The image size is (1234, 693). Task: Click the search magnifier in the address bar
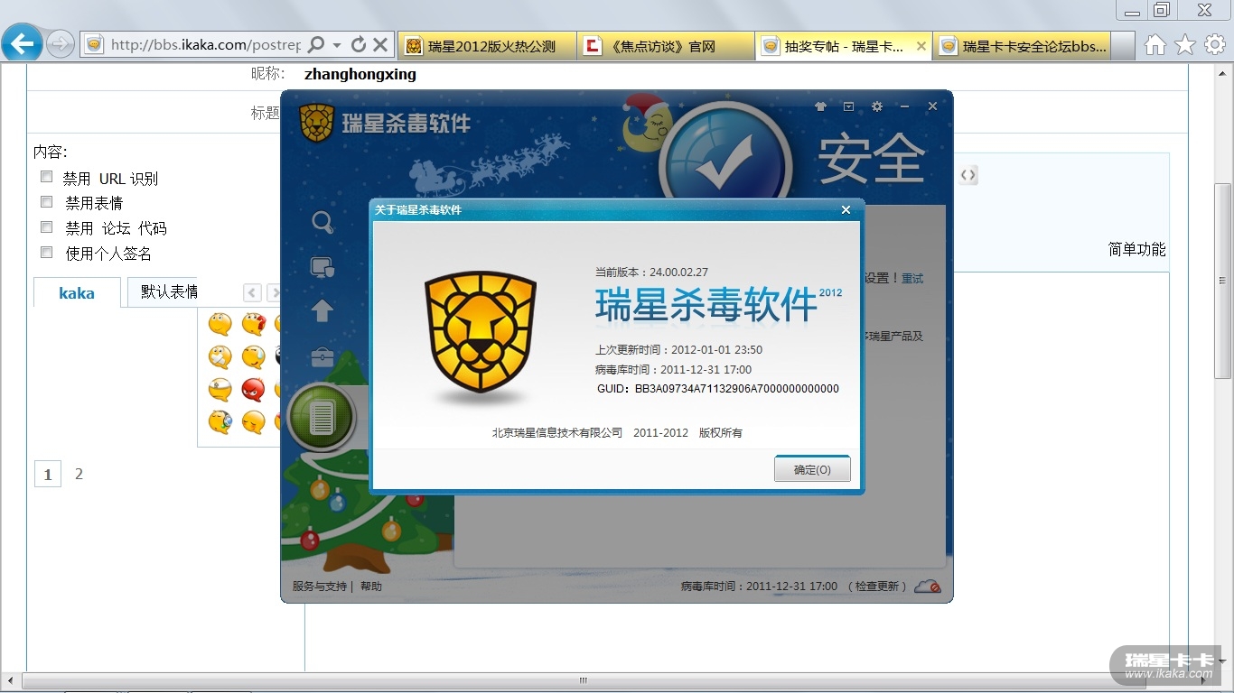(x=316, y=44)
